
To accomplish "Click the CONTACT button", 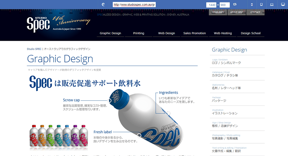I will (x=255, y=12).
